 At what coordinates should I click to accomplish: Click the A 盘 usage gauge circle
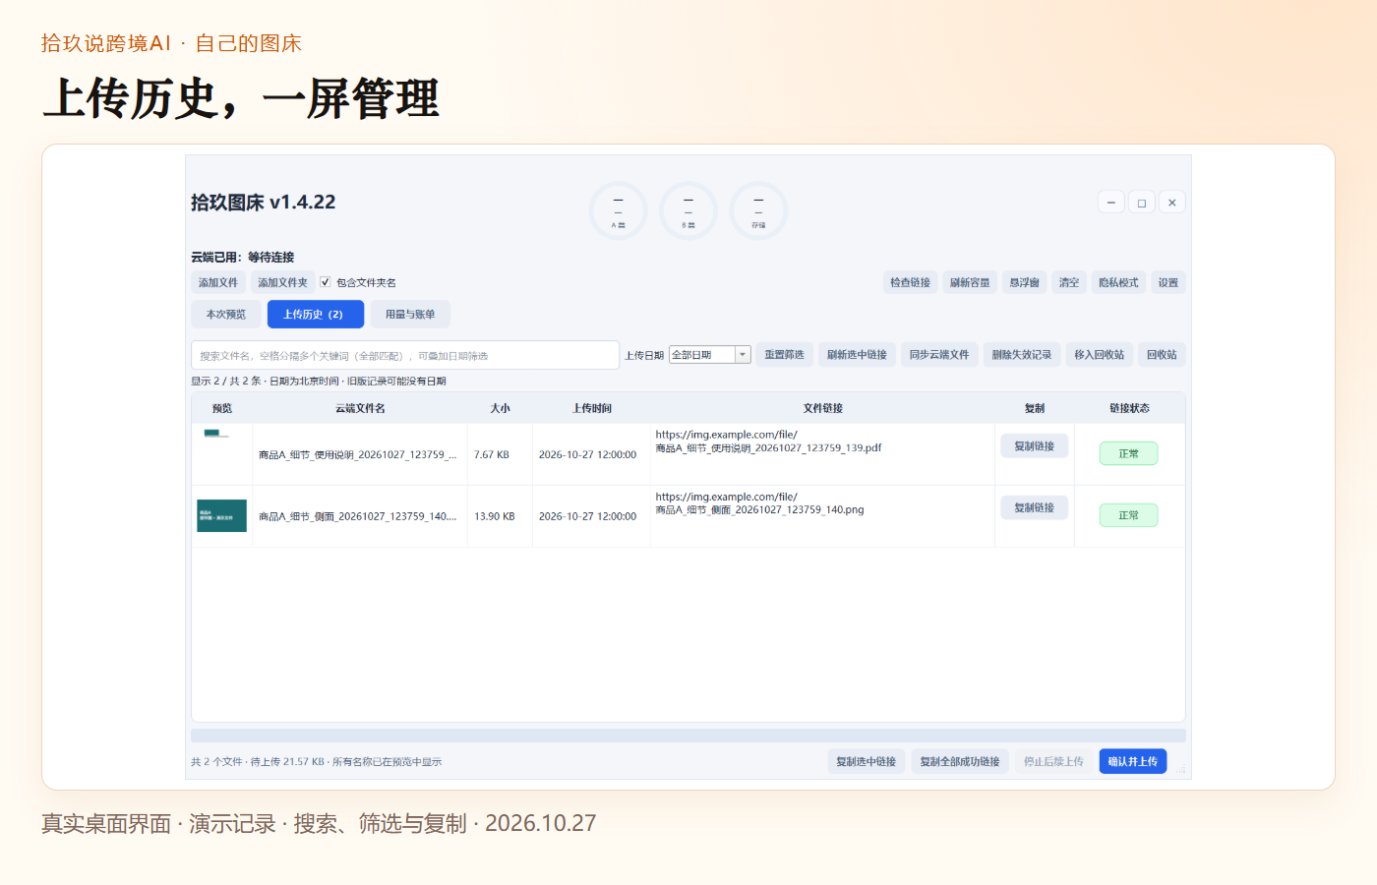(x=618, y=210)
